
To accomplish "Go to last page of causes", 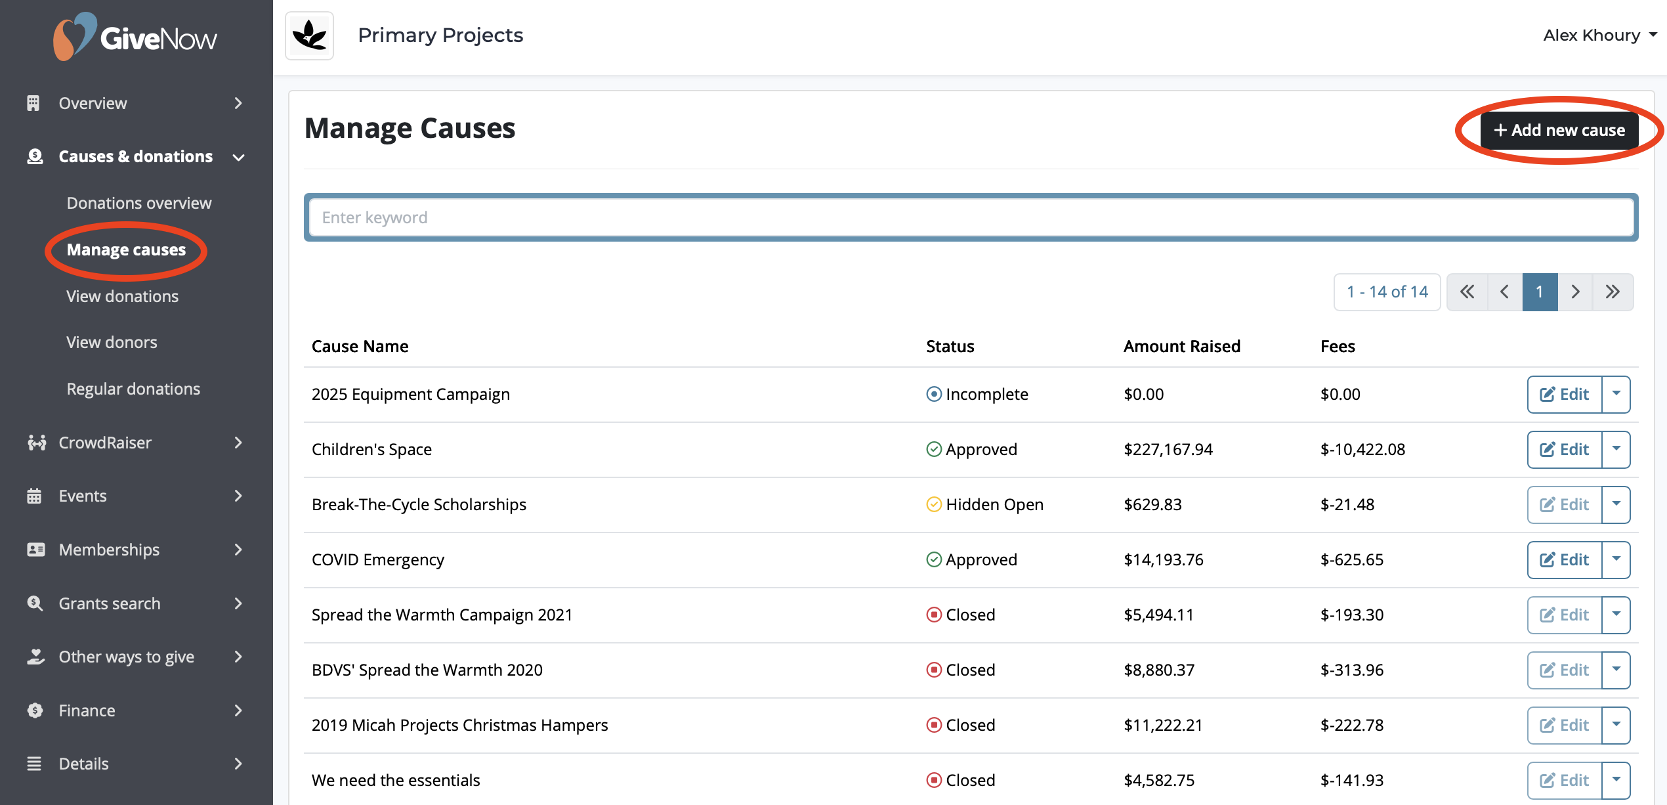I will (x=1613, y=292).
